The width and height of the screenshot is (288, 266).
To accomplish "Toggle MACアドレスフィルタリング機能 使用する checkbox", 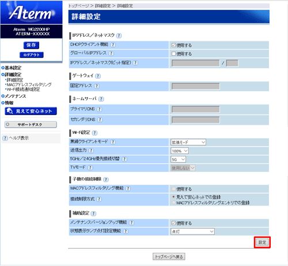I will tap(173, 189).
